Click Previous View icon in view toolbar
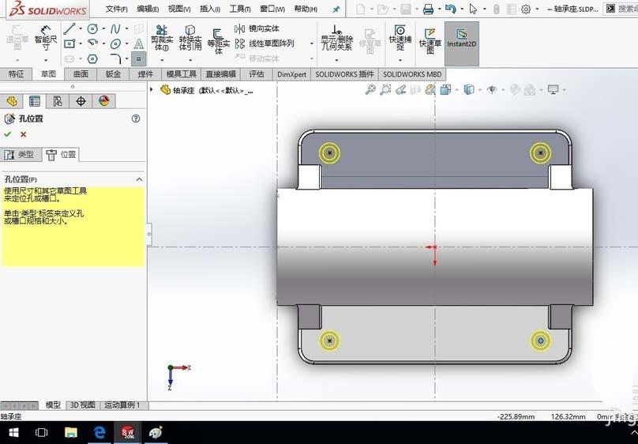 400,89
